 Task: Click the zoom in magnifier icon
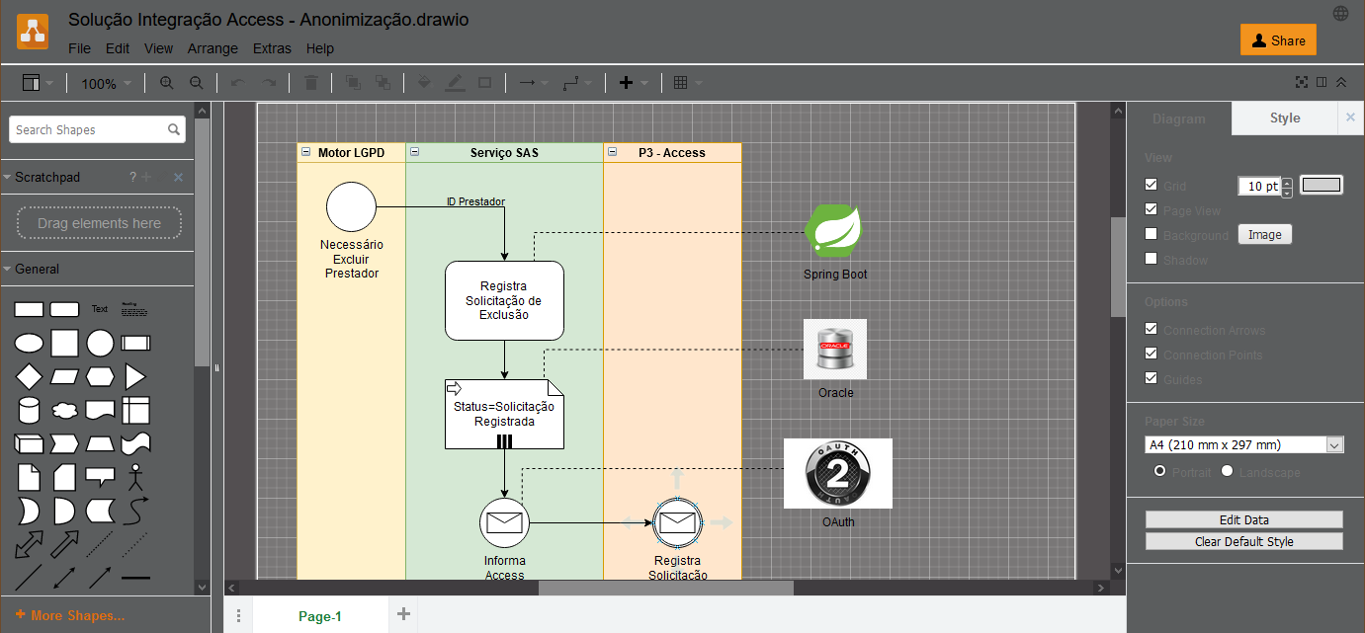166,84
